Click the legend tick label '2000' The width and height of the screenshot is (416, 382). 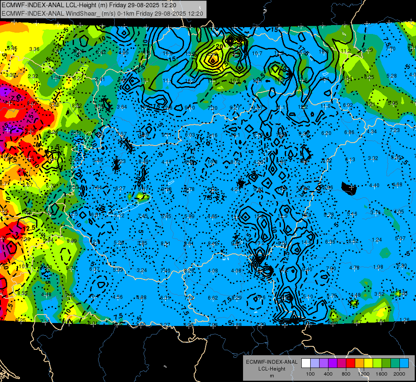point(399,374)
